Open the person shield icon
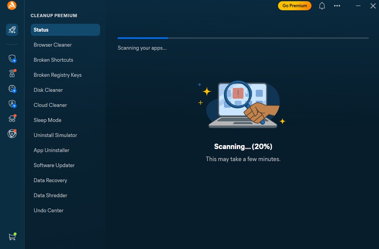The width and height of the screenshot is (379, 249). click(x=12, y=104)
